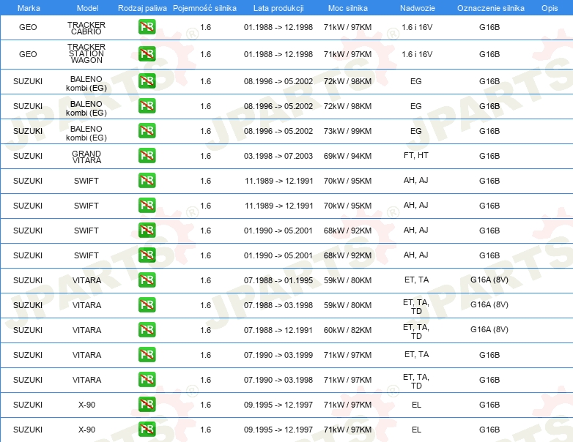This screenshot has height=442, width=573.
Task: Click G16A (8V) in the 07.1988 -> 01.1995 row
Action: click(489, 280)
